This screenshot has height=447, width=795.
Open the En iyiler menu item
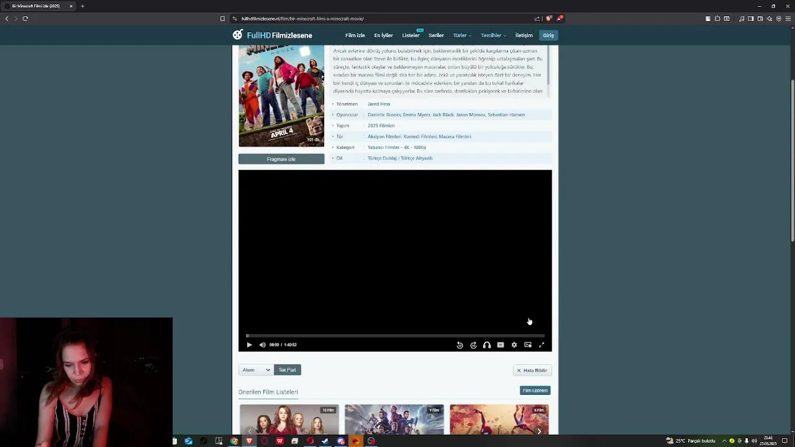[x=383, y=35]
